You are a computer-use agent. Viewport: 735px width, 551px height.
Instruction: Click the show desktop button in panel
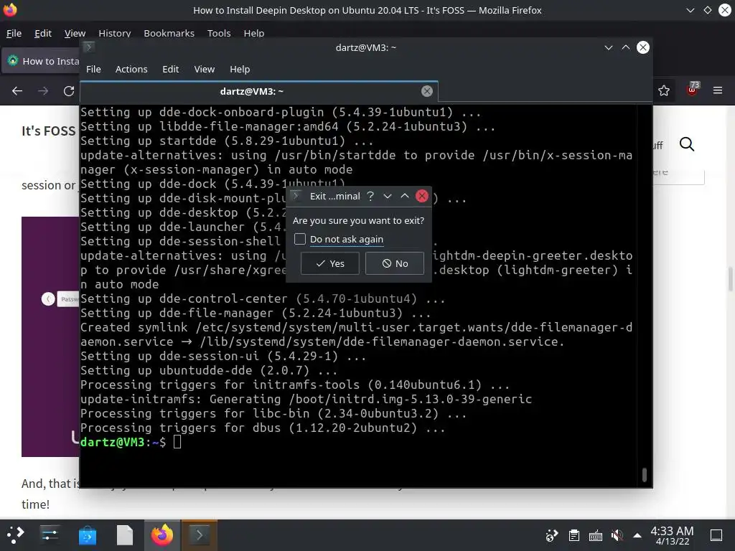(x=716, y=535)
